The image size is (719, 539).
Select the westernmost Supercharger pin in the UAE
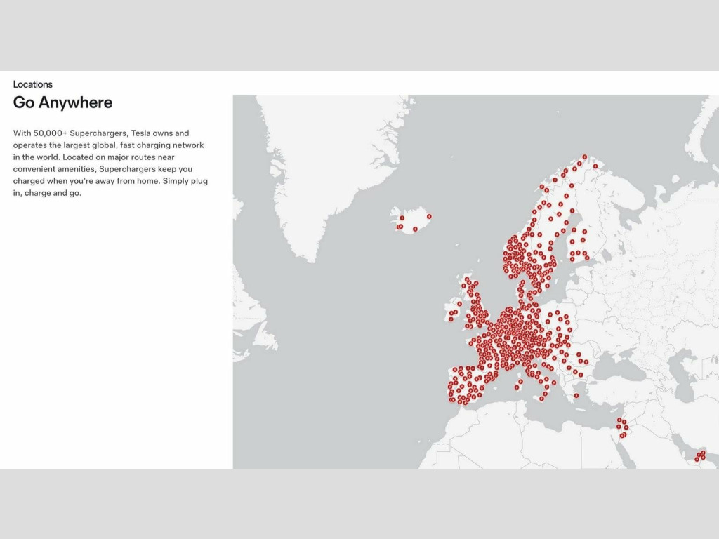[x=697, y=459]
